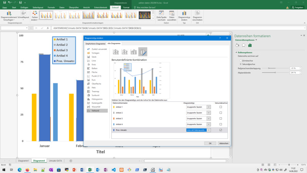Open the Einfügen ribbon tab

24,7
